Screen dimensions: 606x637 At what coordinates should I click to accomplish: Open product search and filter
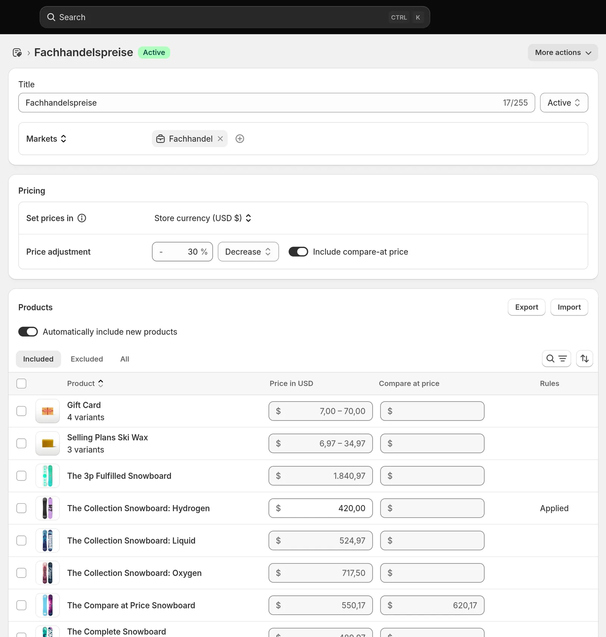(x=556, y=358)
